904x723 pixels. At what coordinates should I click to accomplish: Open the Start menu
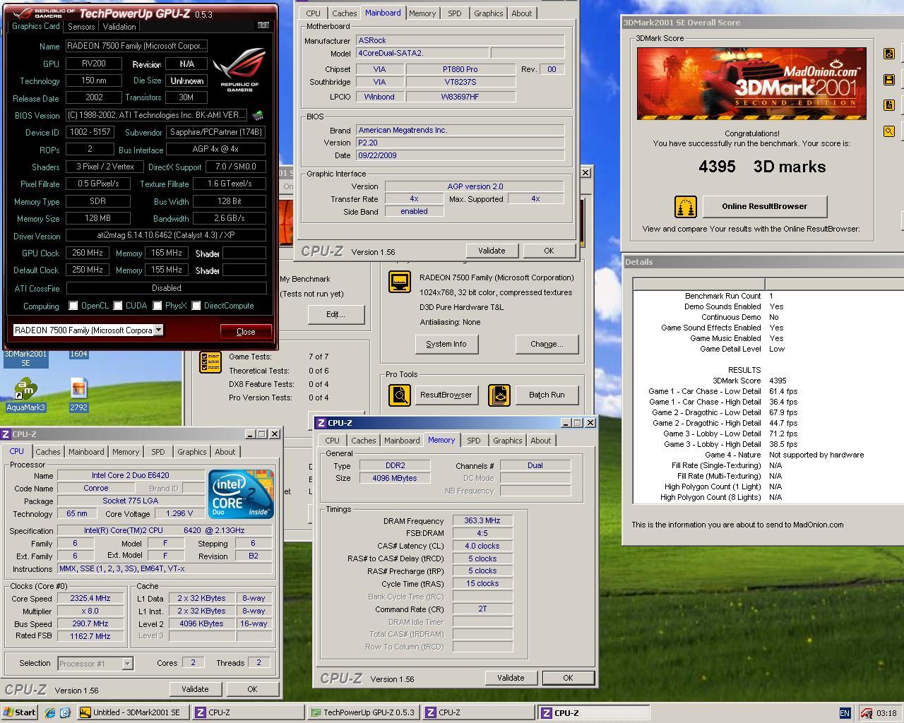point(20,712)
